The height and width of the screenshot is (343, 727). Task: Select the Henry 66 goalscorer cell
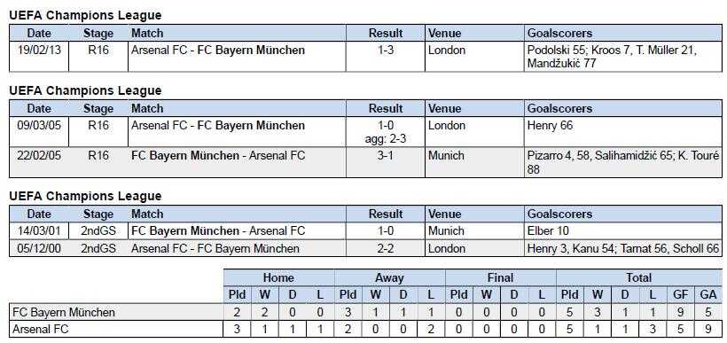622,132
